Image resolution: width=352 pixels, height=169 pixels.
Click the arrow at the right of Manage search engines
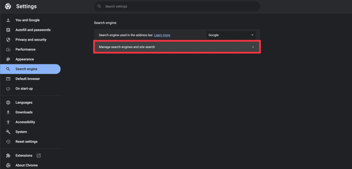(253, 47)
